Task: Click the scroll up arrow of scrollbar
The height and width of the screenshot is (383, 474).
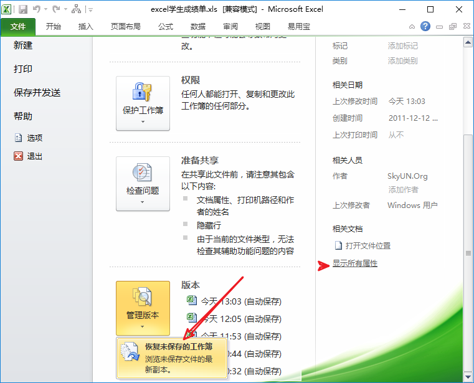Action: (468, 42)
